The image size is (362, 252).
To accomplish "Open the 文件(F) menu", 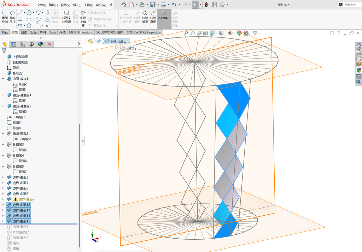I will (x=42, y=5).
